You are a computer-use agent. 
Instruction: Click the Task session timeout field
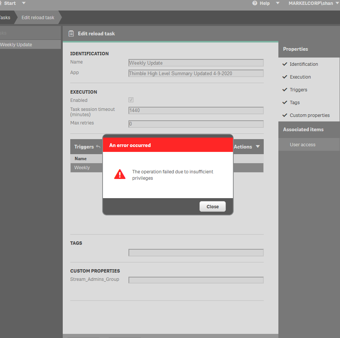(x=196, y=111)
